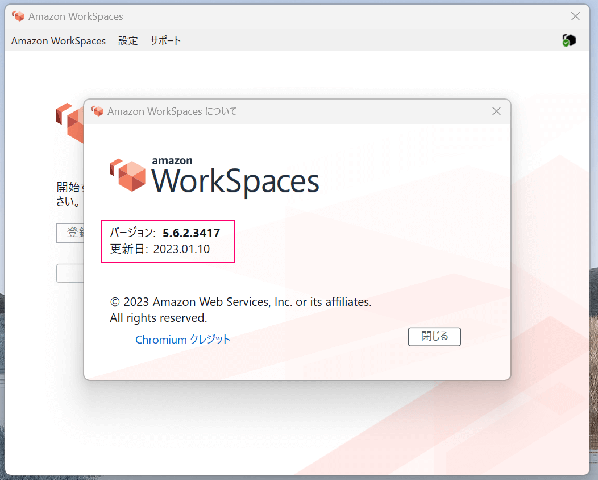This screenshot has width=598, height=480.
Task: Click the amazon wordmark above WorkSpaces
Action: (172, 160)
